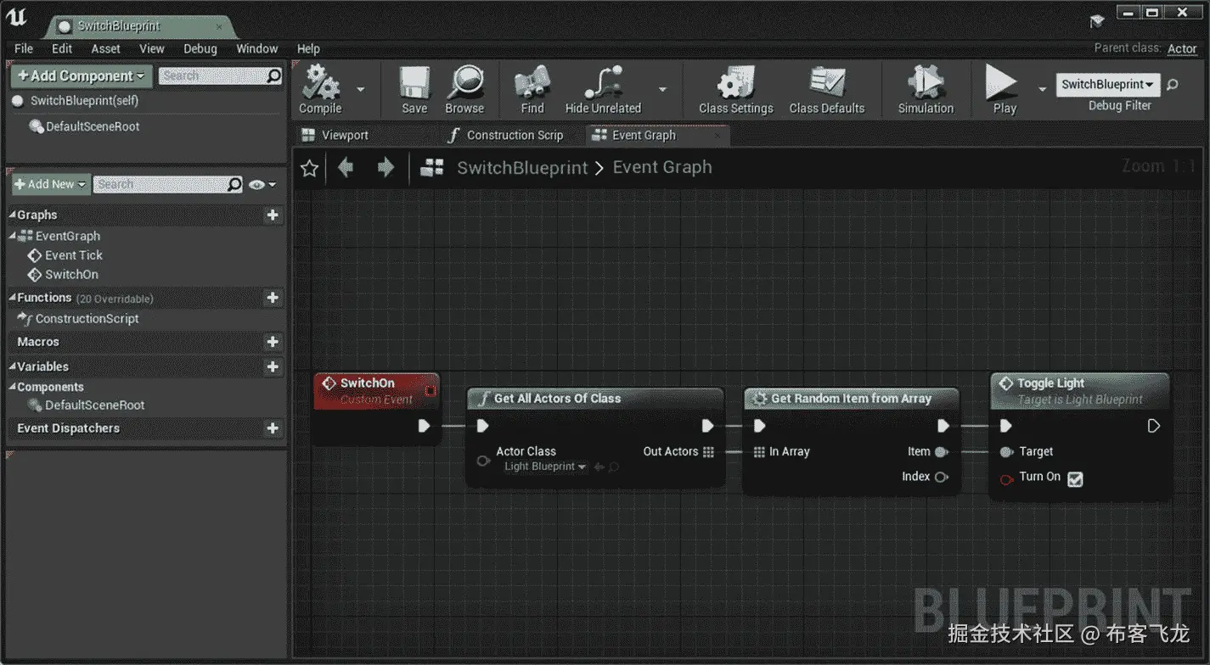Select ConstructionScript in the Functions list
Image resolution: width=1210 pixels, height=665 pixels.
(87, 319)
